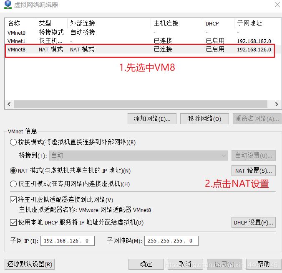Toggle 将主机虚拟适配器连接到此网络 checkbox
282x273 pixels.
(13, 200)
